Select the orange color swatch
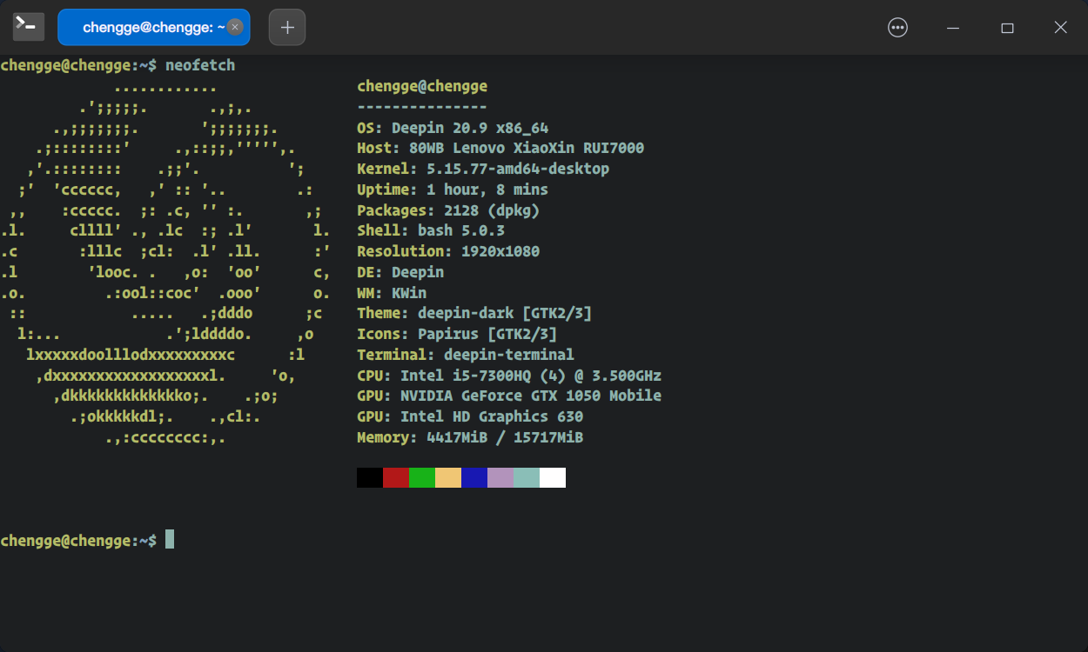 [x=447, y=477]
